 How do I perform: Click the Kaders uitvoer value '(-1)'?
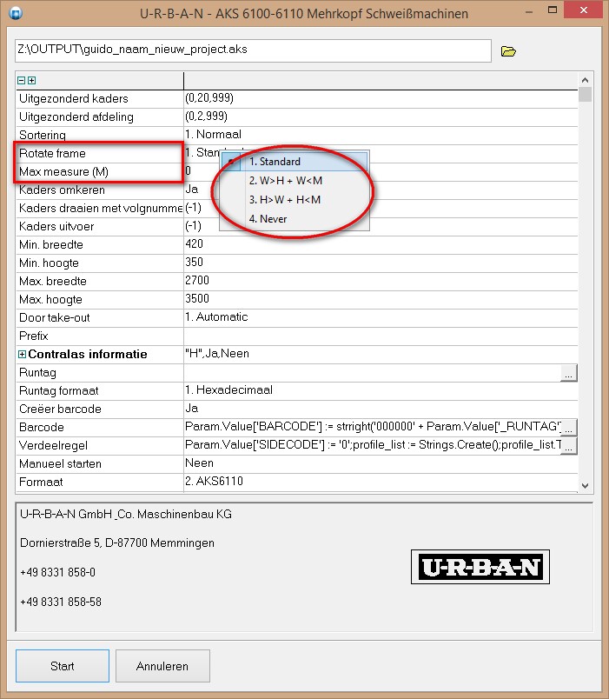click(194, 226)
